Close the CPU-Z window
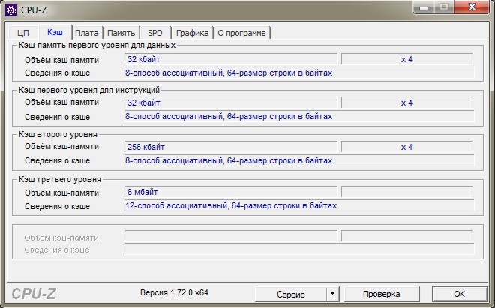Viewport: 495px width, 308px height. (x=472, y=7)
